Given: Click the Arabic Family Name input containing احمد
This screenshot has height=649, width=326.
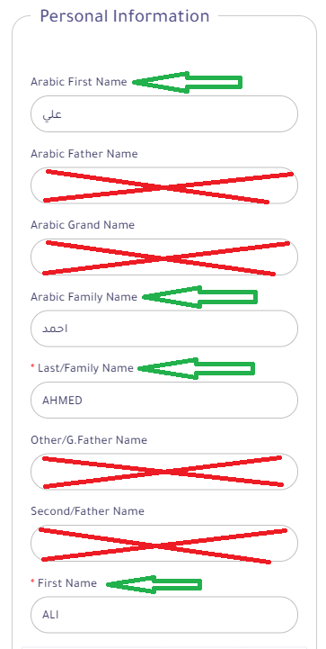Looking at the screenshot, I should coord(164,329).
